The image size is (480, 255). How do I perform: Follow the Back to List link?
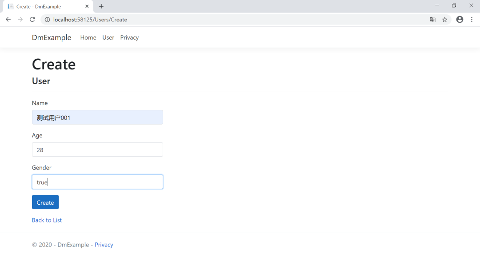[x=47, y=220]
